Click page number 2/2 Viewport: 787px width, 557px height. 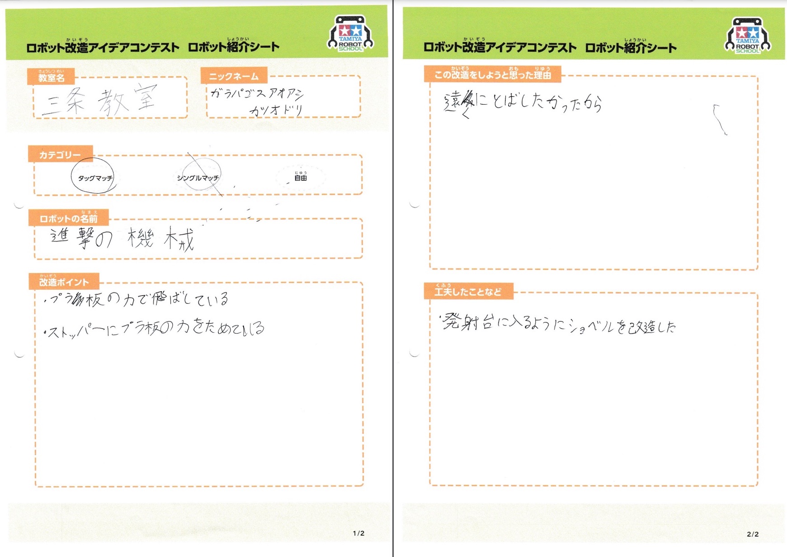tap(753, 534)
